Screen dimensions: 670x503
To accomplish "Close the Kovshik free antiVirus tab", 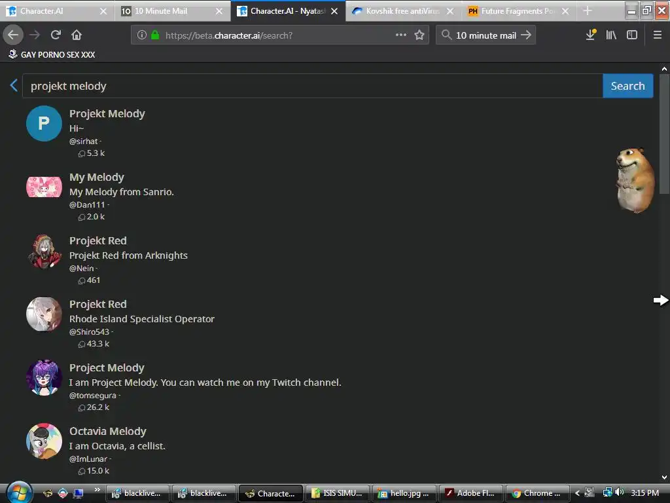I will (x=450, y=11).
